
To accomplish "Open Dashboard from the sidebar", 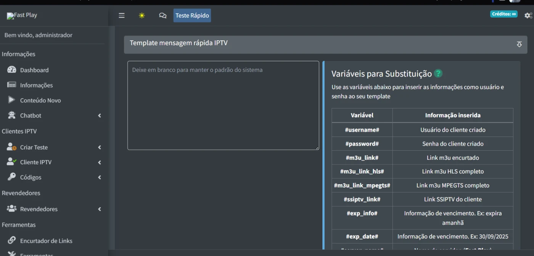I will (34, 70).
